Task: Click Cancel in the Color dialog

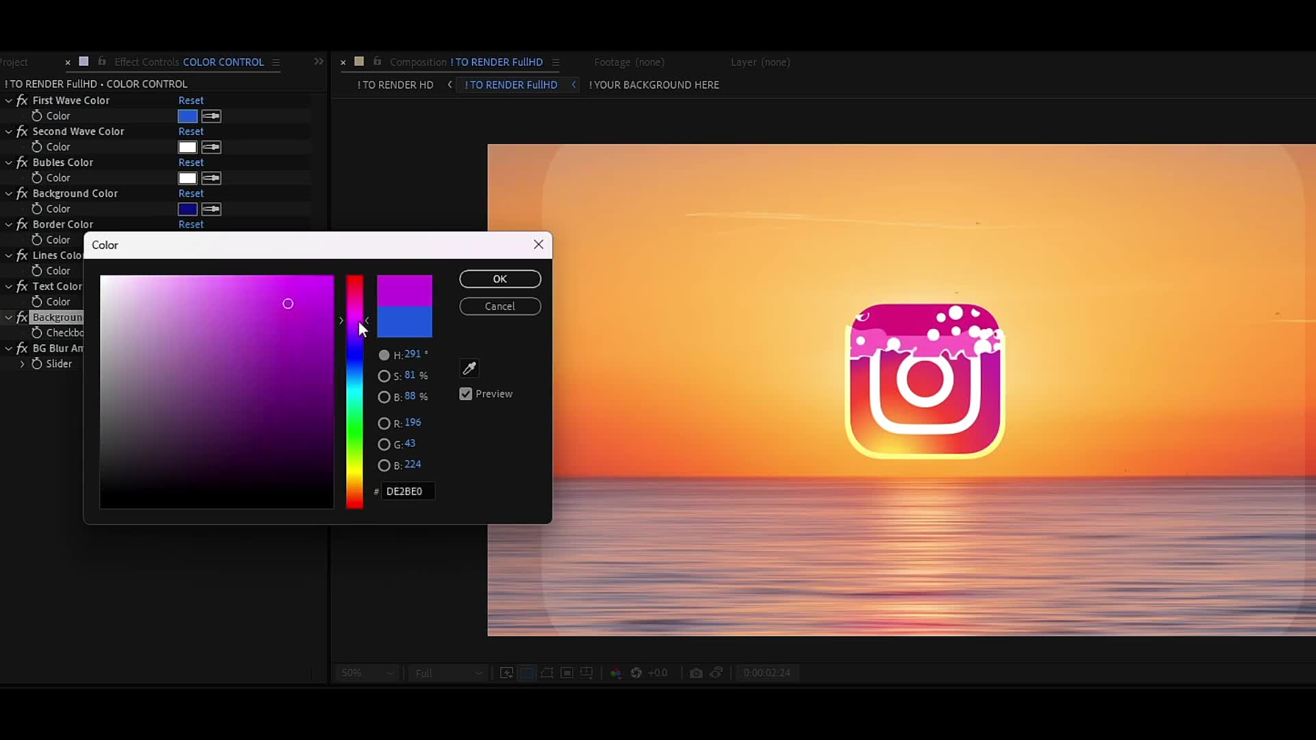Action: click(500, 306)
